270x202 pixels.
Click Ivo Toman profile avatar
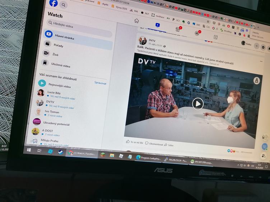point(38,112)
